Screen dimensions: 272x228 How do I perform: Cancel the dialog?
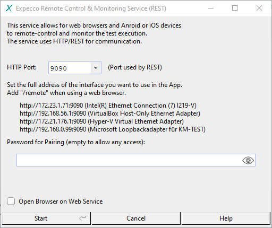tap(136, 218)
